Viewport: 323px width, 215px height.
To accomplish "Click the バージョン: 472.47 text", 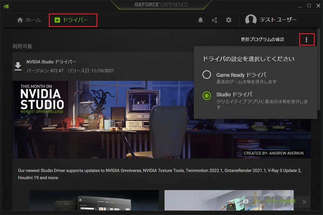I will [45, 71].
